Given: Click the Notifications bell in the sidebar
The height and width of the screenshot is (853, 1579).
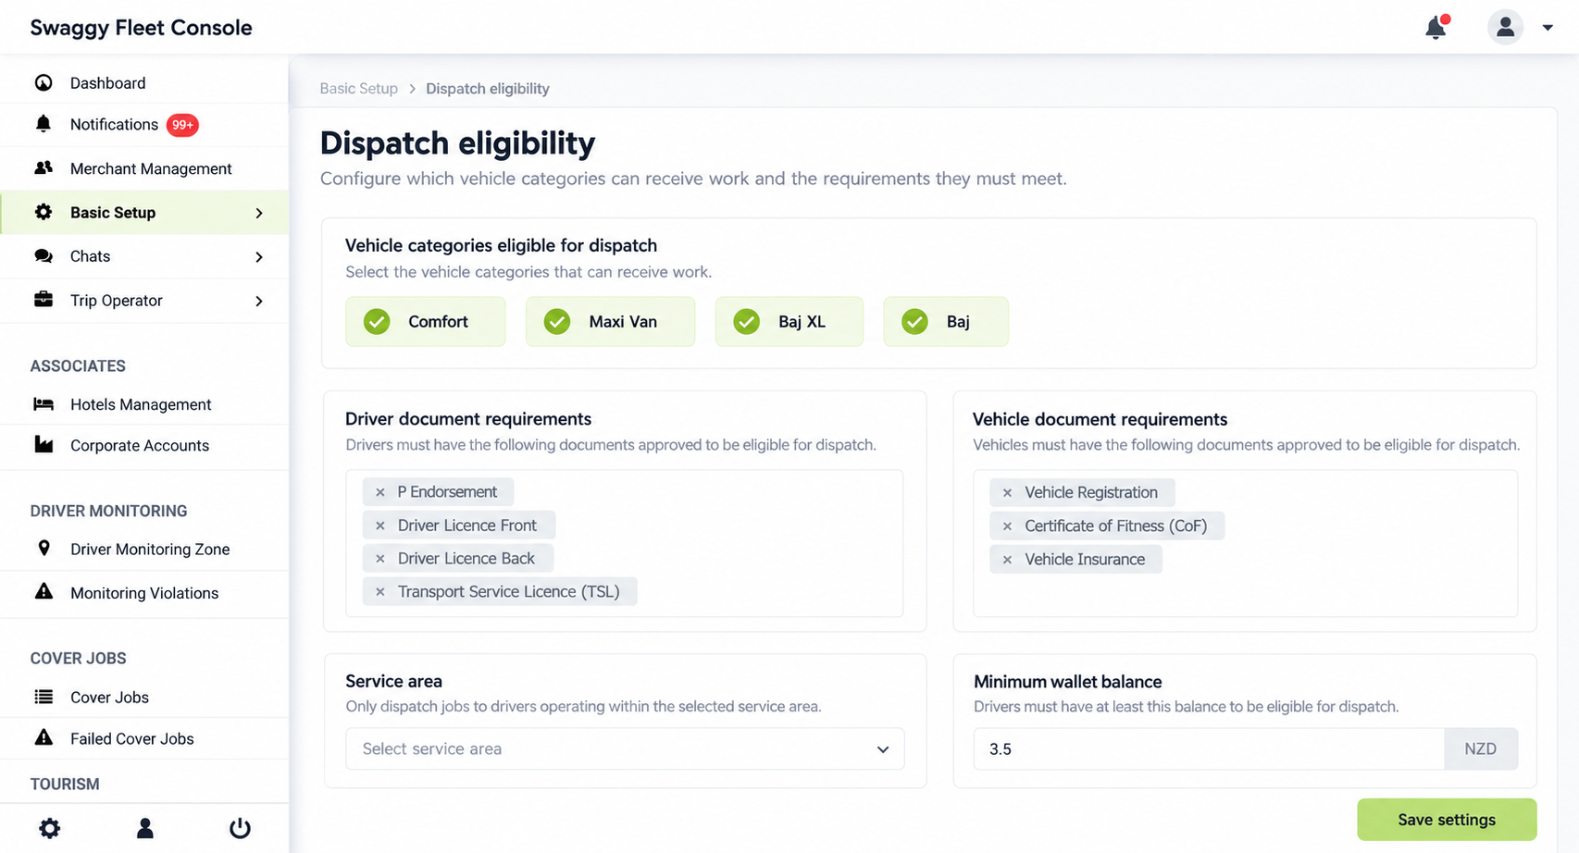Looking at the screenshot, I should tap(44, 124).
